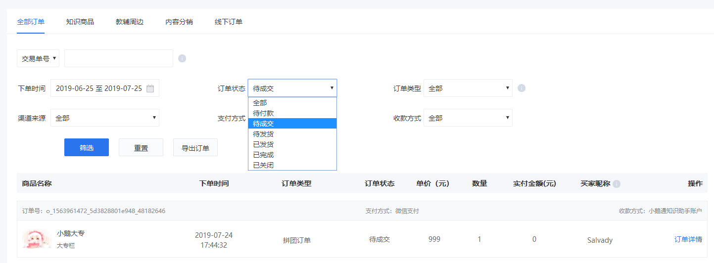Click the 支付方式：微信支付 text
714x263 pixels.
point(392,211)
